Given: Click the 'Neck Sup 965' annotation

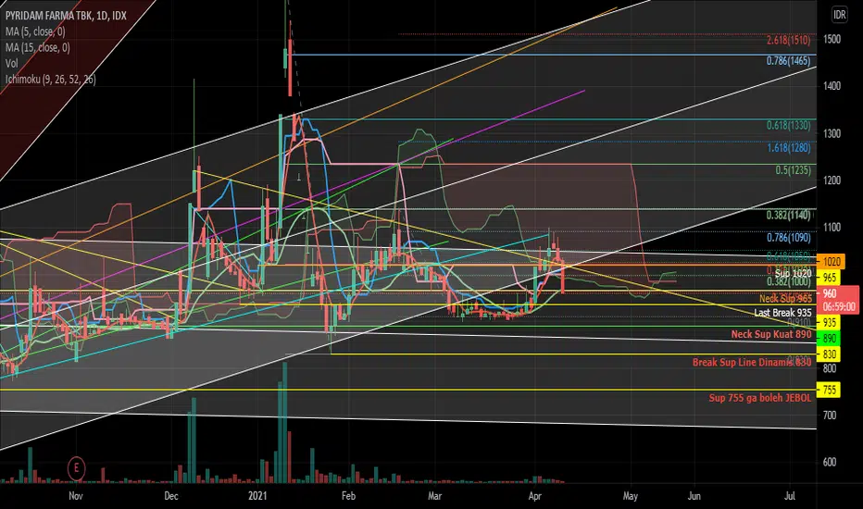Looking at the screenshot, I should tap(785, 299).
